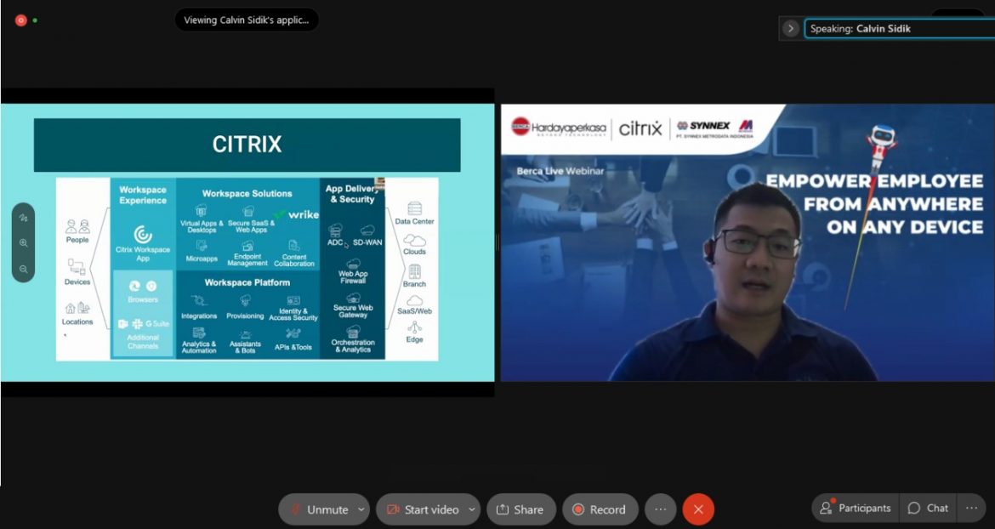
Task: Open the audio options arrow beside Unmute
Action: (x=361, y=509)
